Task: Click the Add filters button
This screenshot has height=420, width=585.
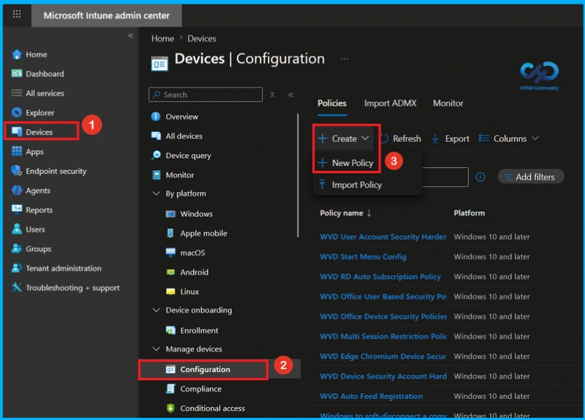Action: tap(530, 177)
